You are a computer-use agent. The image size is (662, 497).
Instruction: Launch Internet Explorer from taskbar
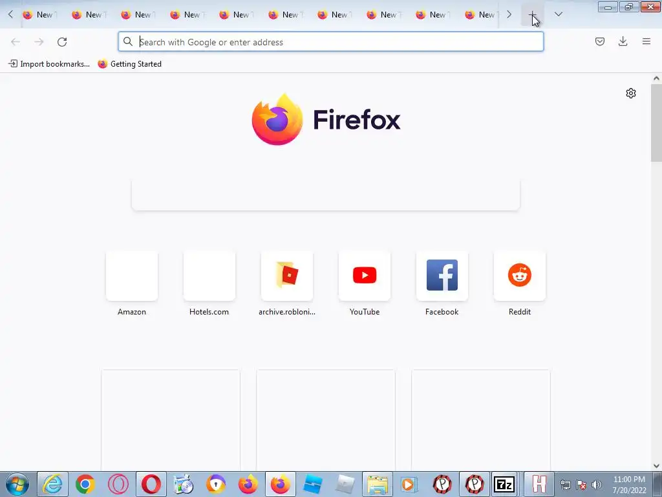click(x=52, y=484)
